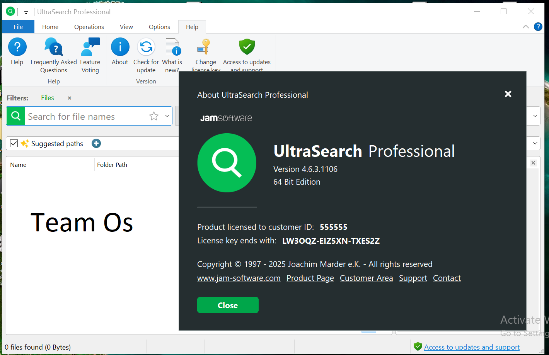Collapse the ribbon with chevron

pyautogui.click(x=526, y=27)
